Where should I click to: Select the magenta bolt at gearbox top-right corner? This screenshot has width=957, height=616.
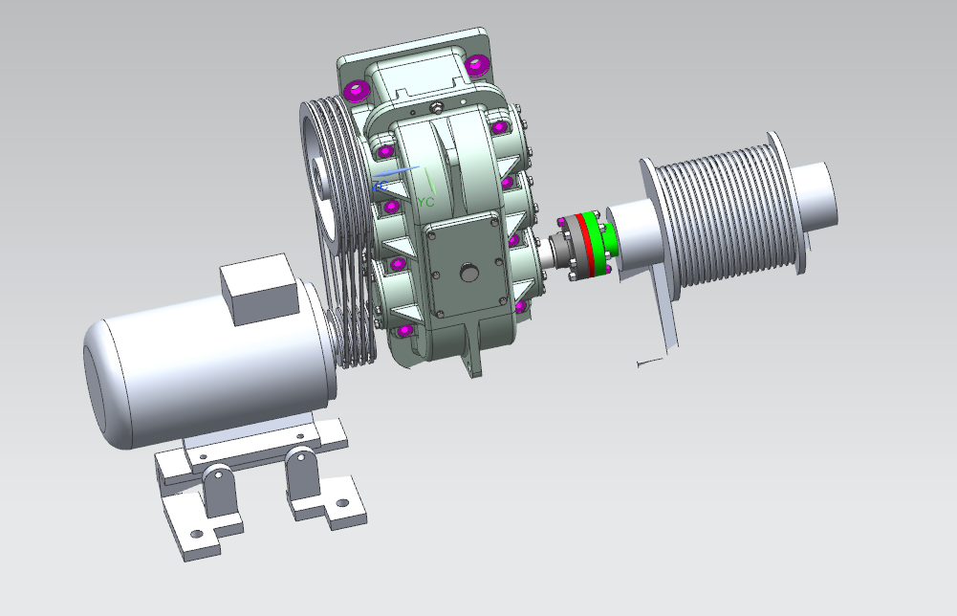pos(477,65)
